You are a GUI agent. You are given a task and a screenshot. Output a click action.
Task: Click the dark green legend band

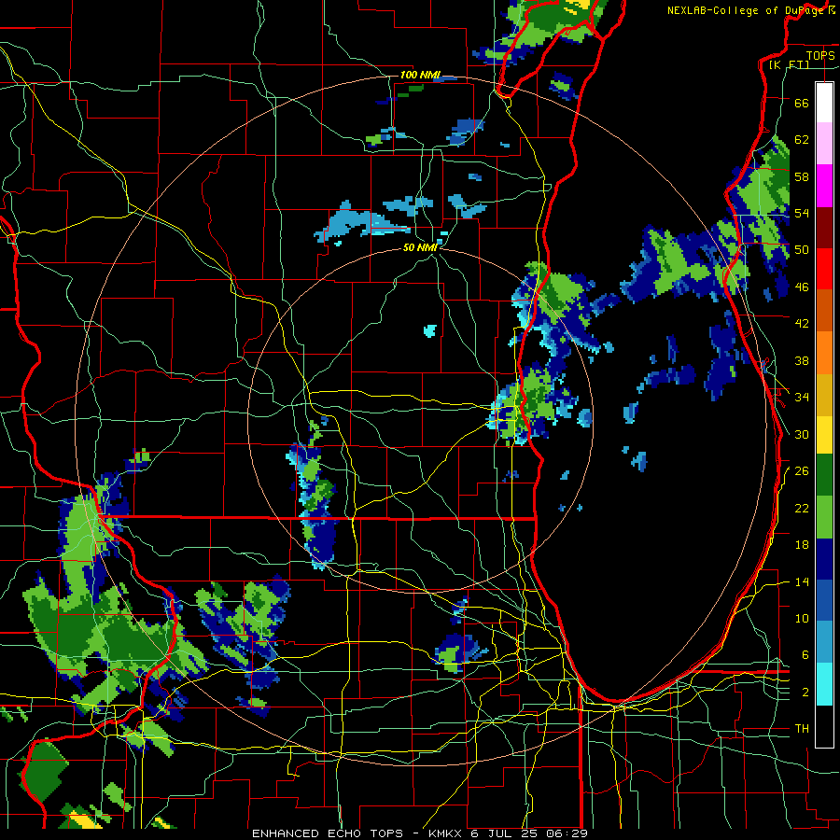[824, 475]
